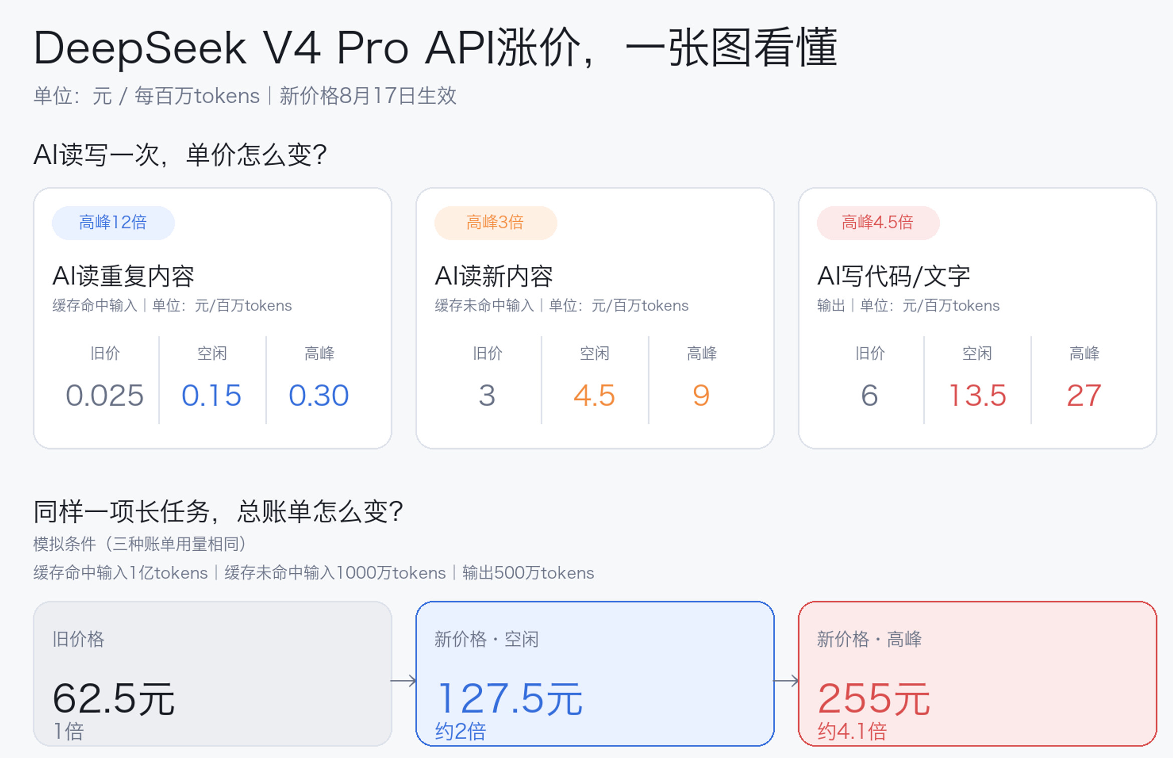
Task: Click the "旧价格" label in the gray bill card
Action: (x=78, y=639)
